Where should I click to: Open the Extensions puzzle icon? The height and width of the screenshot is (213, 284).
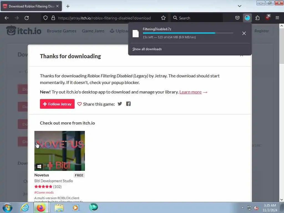click(x=257, y=18)
